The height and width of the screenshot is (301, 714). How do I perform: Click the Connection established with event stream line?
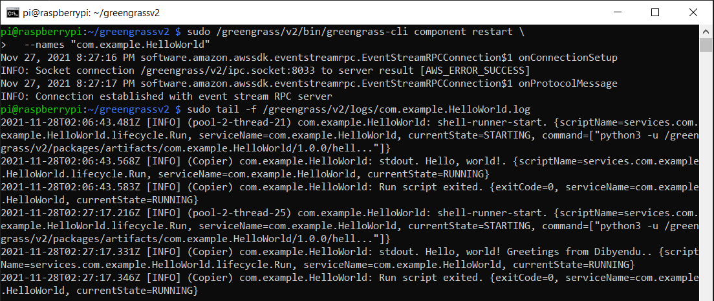click(x=167, y=96)
